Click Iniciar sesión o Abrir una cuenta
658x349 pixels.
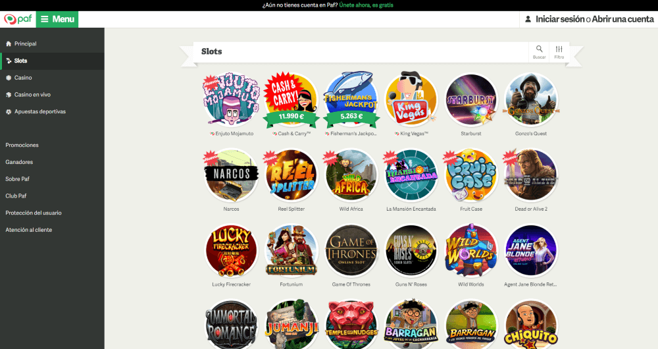[595, 19]
